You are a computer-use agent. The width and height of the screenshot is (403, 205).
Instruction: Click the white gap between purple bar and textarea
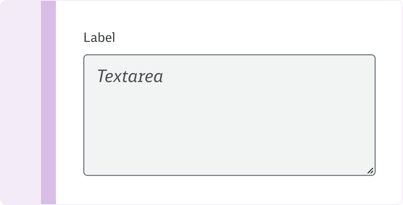(x=70, y=115)
